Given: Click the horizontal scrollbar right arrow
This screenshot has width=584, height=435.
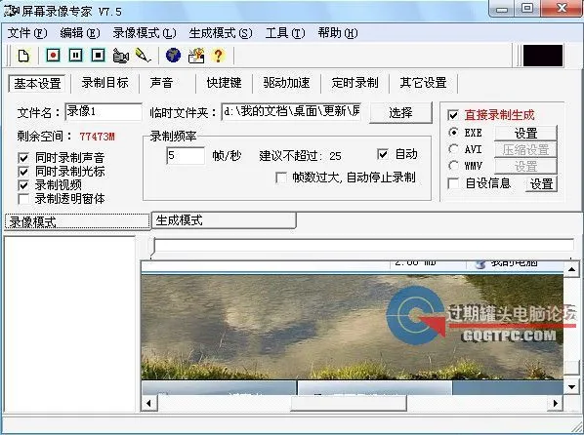Looking at the screenshot, I should point(556,403).
